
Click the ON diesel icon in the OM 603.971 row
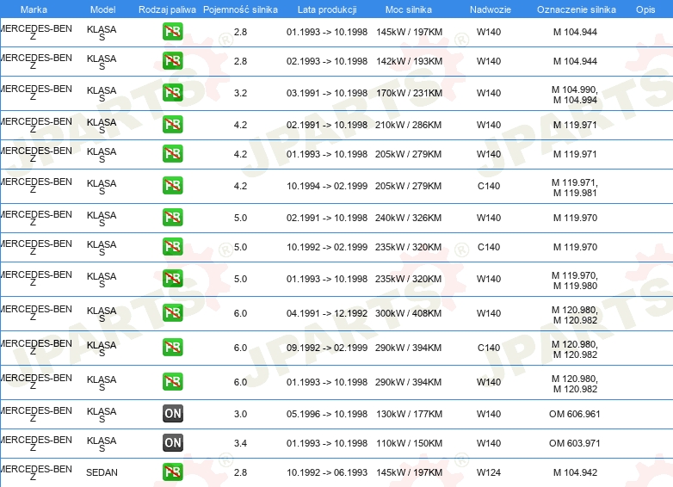172,442
